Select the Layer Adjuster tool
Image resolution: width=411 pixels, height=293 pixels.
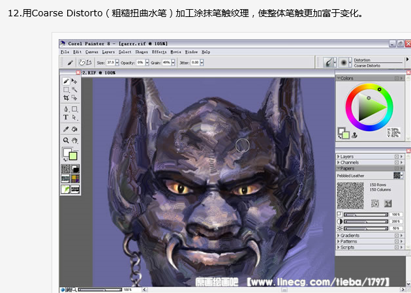click(74, 81)
